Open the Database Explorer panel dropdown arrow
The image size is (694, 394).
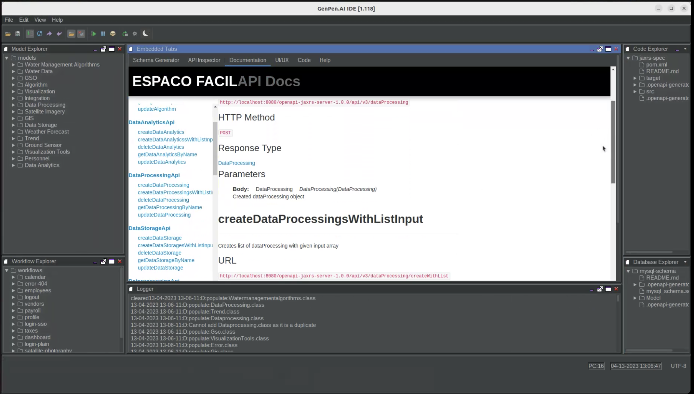(x=685, y=262)
